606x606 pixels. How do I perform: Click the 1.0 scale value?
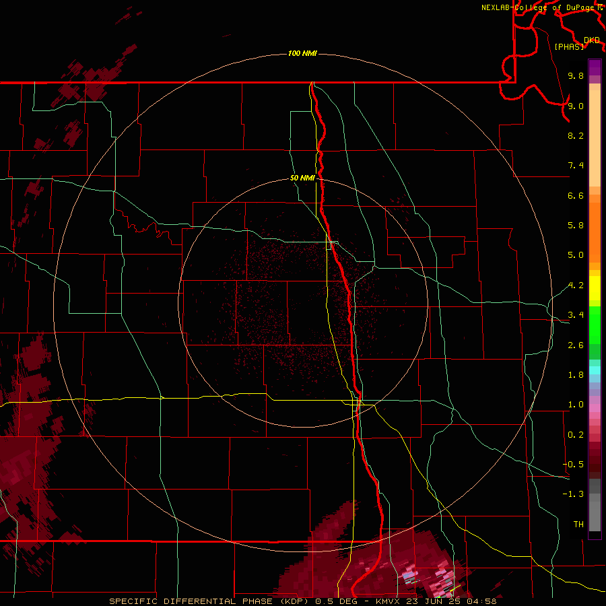576,405
